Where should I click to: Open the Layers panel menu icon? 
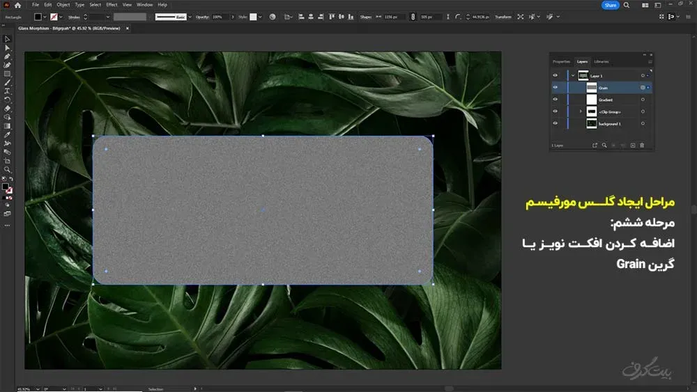(x=650, y=62)
